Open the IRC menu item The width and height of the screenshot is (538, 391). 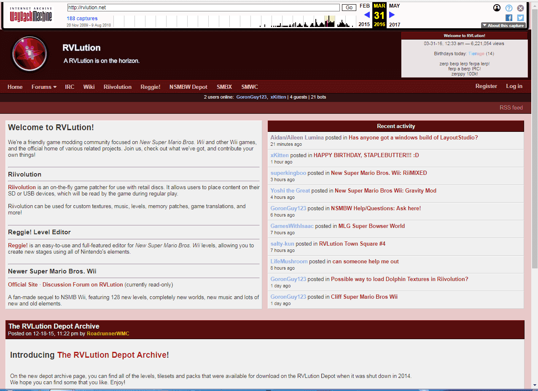pyautogui.click(x=70, y=87)
